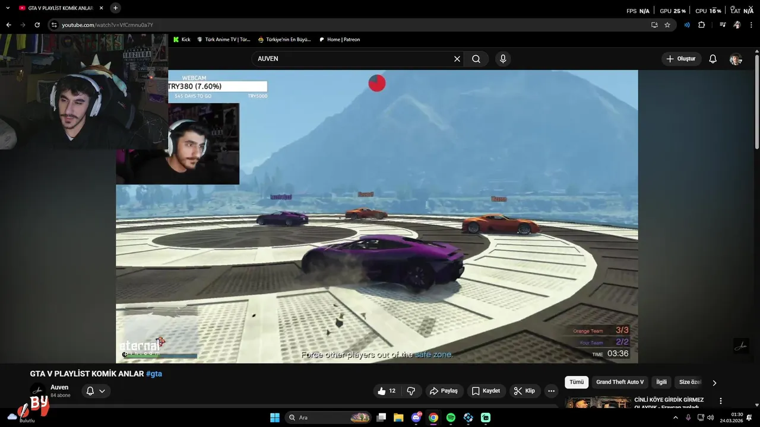Like the video with thumbs up
760x427 pixels.
[386, 391]
